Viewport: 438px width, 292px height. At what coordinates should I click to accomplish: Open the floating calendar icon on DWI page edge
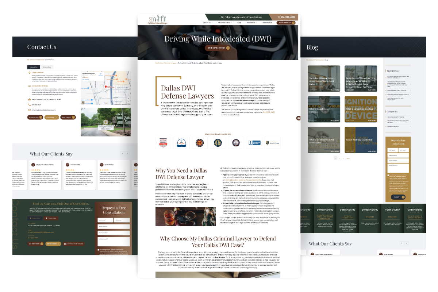(x=299, y=118)
